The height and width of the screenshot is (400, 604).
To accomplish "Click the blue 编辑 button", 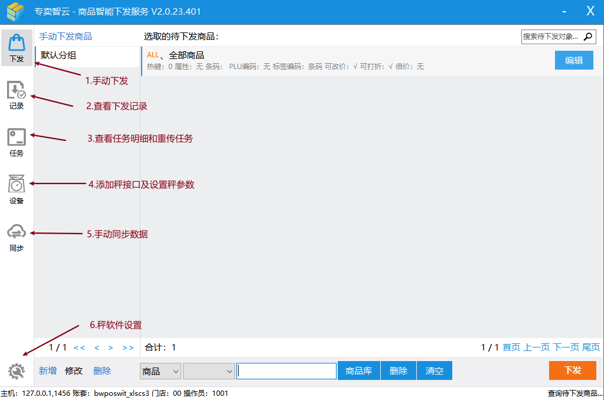I will point(574,60).
